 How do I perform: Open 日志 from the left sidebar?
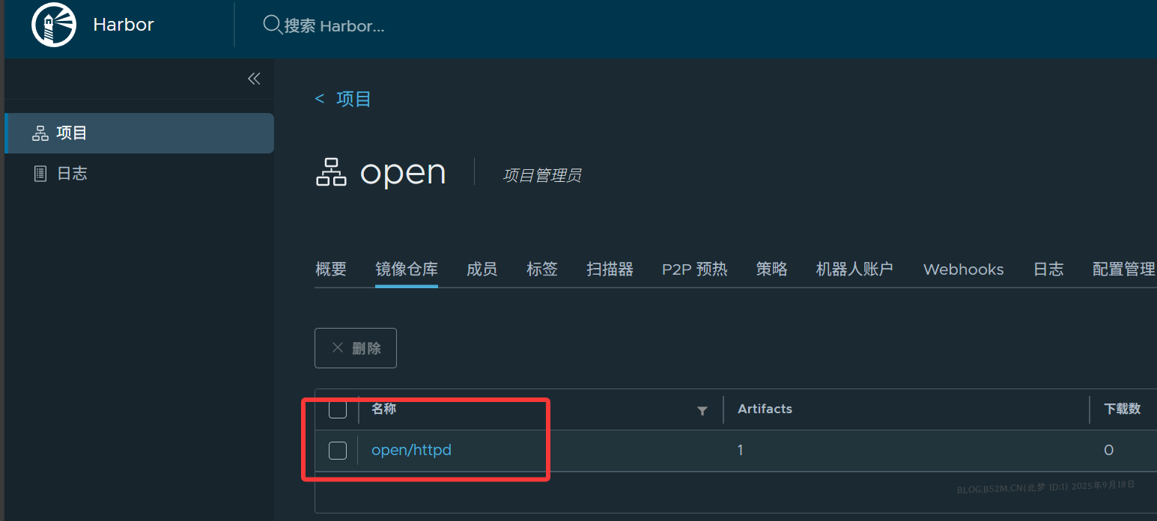coord(73,173)
